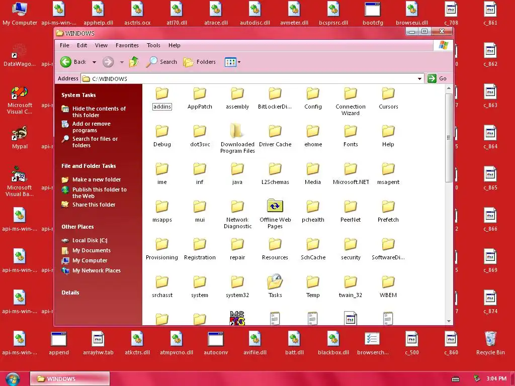This screenshot has width=515, height=386.
Task: Select the browserch... desktop icon
Action: pyautogui.click(x=373, y=343)
